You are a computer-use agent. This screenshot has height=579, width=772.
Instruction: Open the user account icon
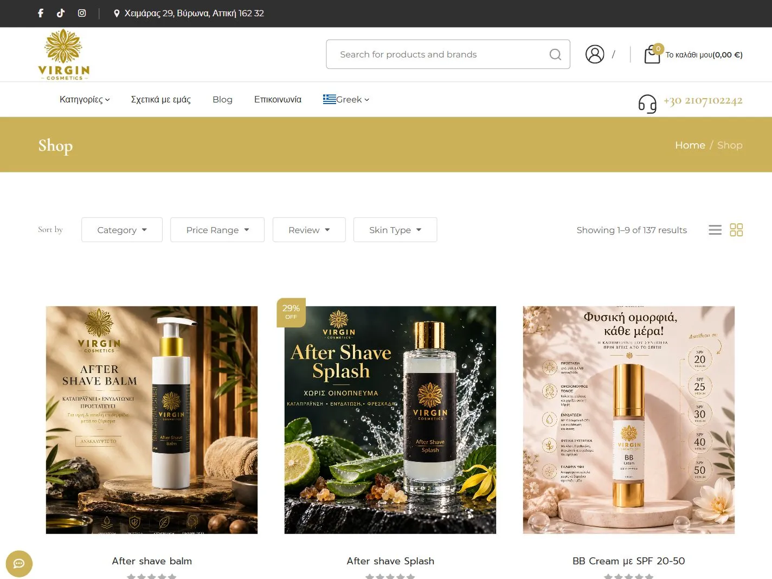[x=595, y=54]
